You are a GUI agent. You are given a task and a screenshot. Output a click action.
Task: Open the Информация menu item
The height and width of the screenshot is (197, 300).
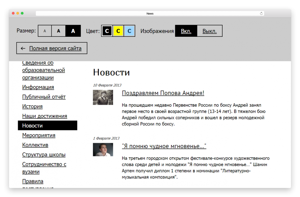pos(38,87)
